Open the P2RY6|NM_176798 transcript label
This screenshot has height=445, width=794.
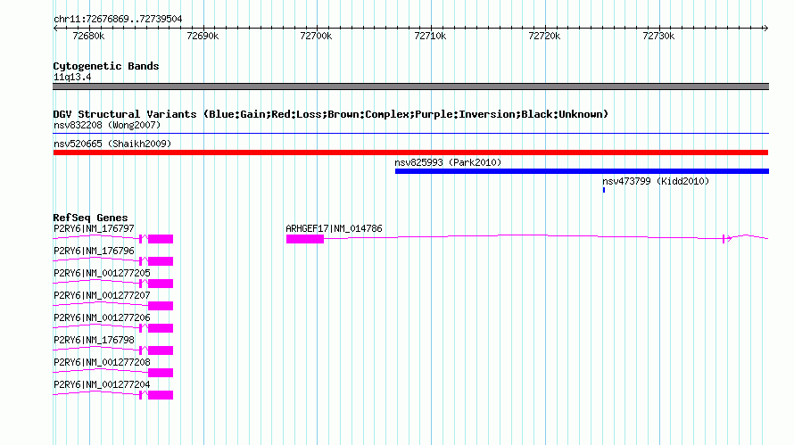(x=94, y=340)
